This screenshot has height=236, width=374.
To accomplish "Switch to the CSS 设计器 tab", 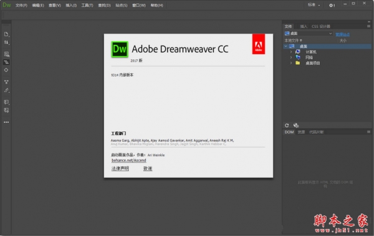I will tap(321, 26).
